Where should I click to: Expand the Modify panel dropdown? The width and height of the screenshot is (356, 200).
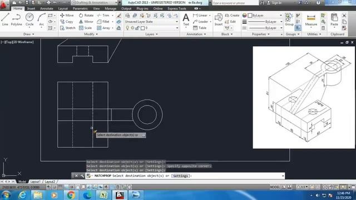(91, 34)
